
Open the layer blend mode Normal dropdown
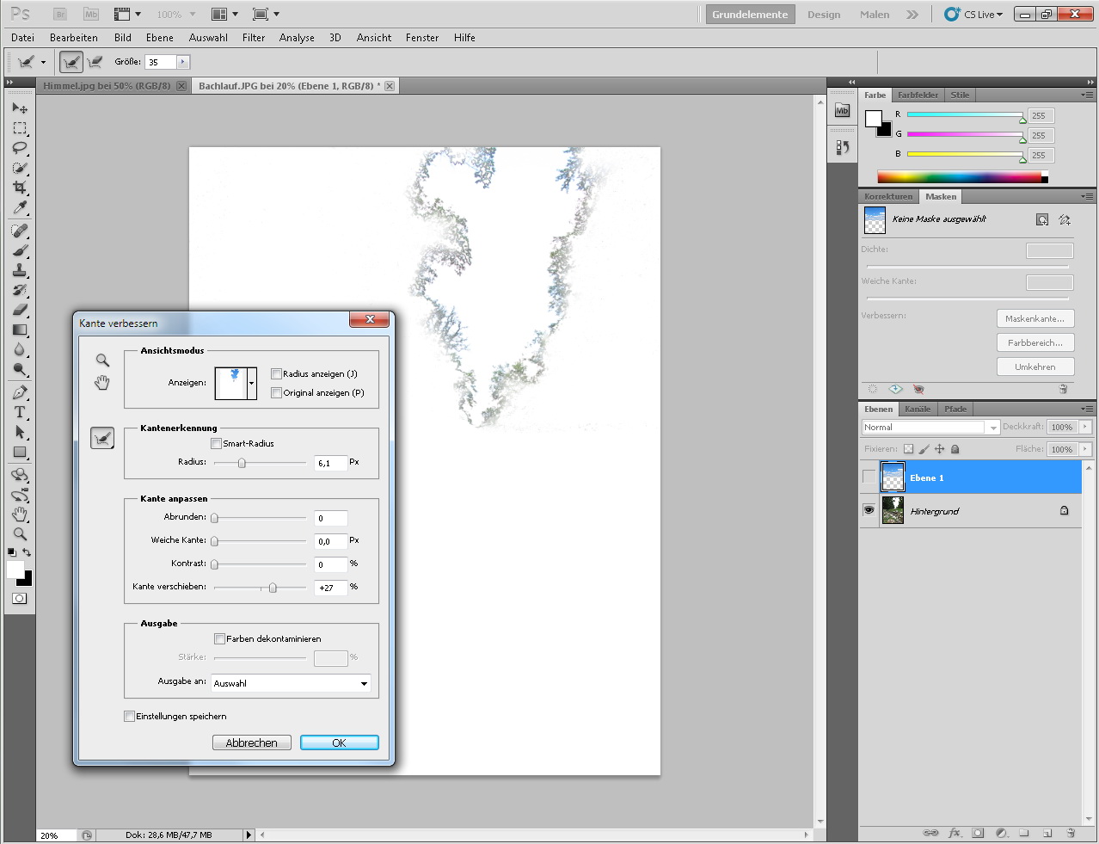(930, 427)
